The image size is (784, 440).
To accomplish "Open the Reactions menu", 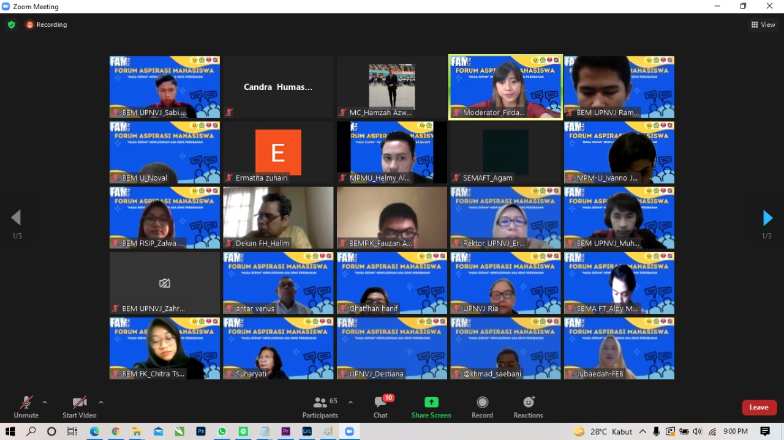I will click(528, 402).
